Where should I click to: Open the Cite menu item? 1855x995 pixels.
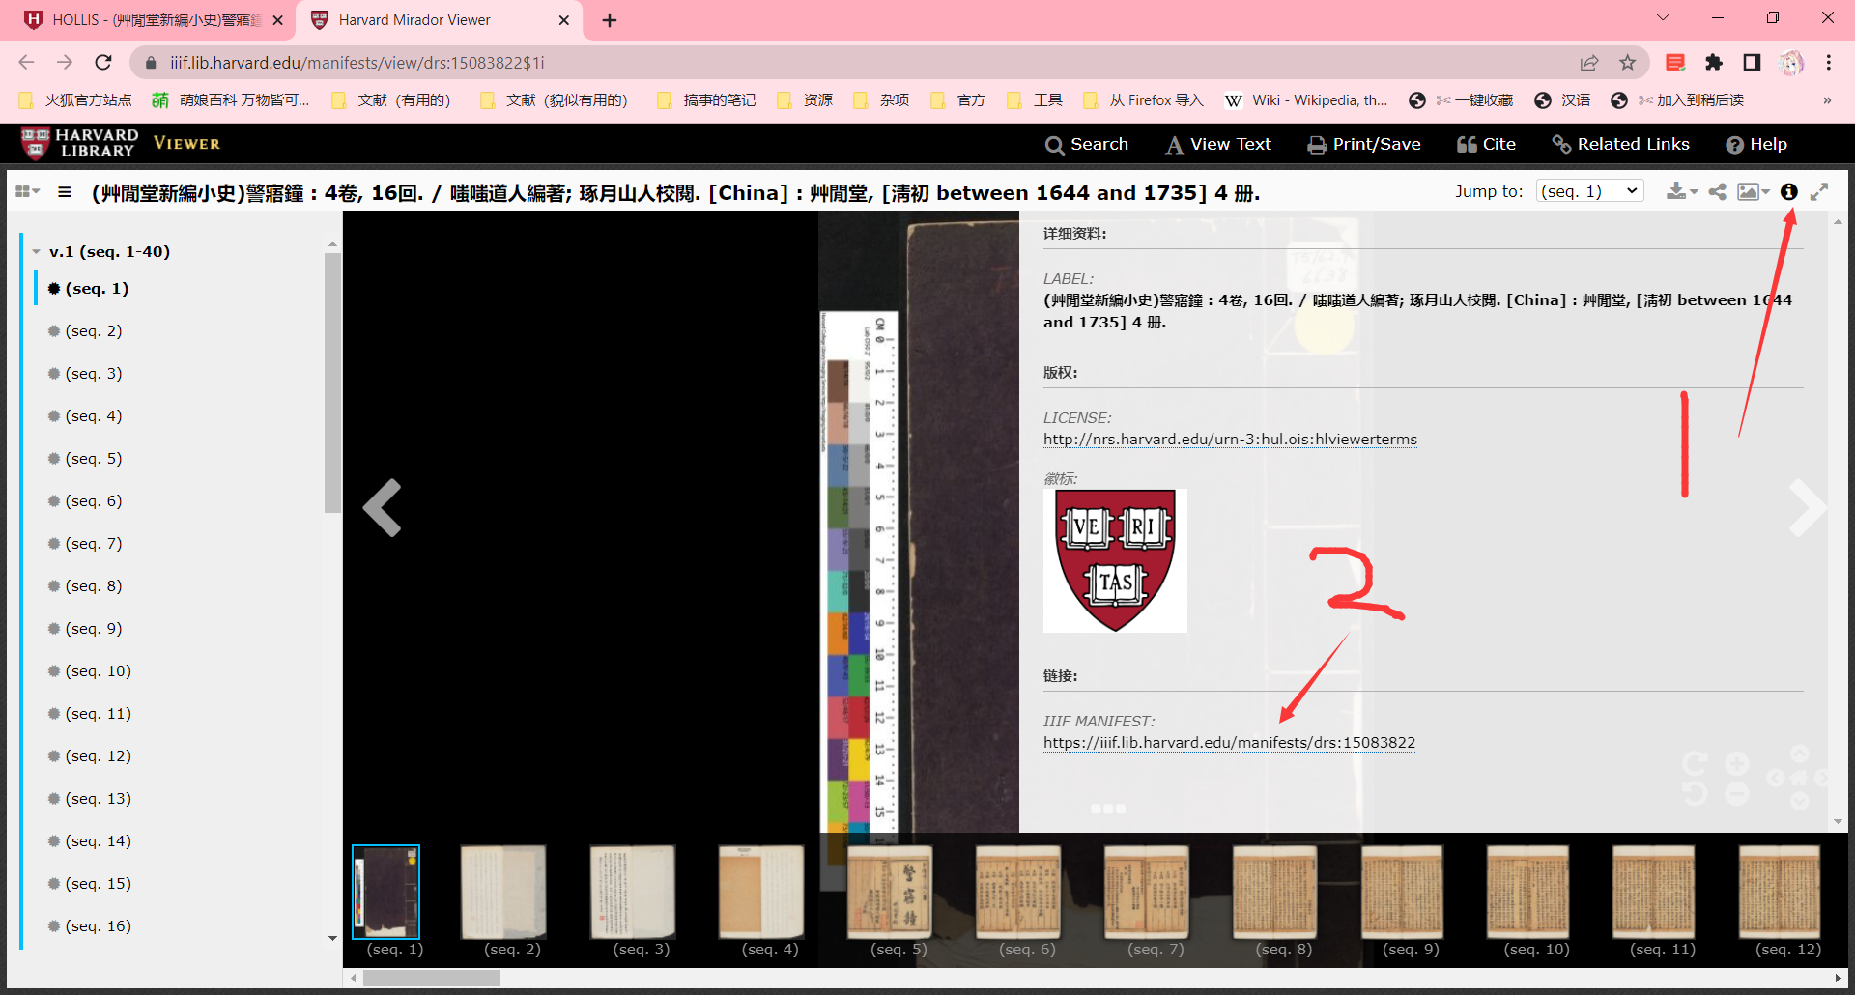[1486, 144]
